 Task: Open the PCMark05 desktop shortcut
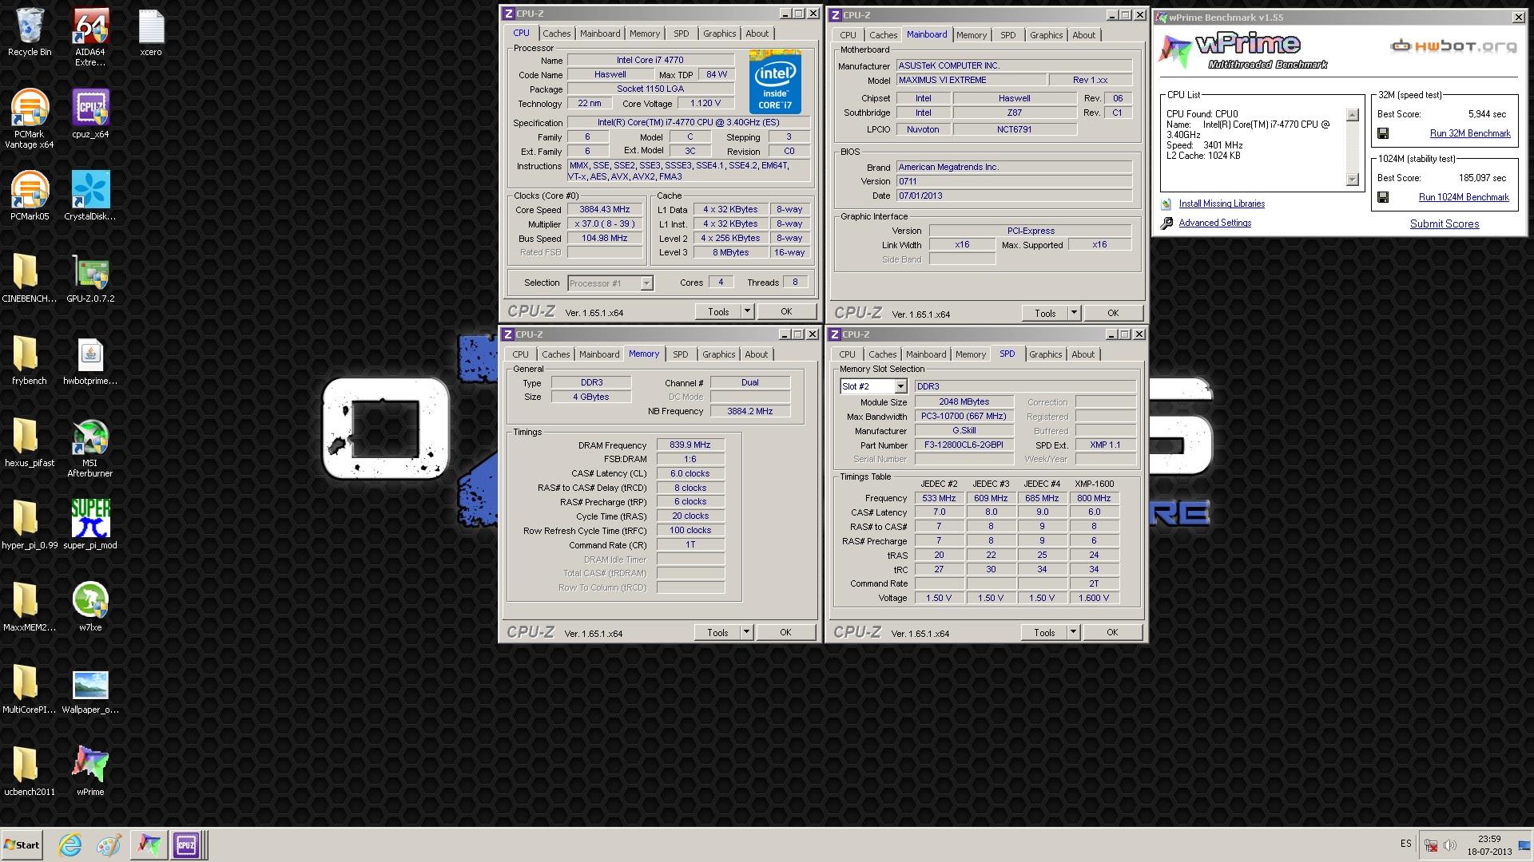click(x=30, y=196)
